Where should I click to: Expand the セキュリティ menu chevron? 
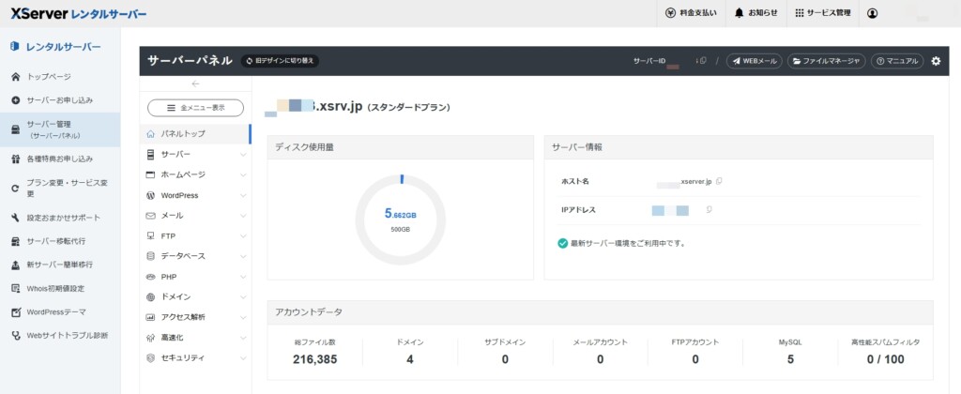[x=243, y=357]
